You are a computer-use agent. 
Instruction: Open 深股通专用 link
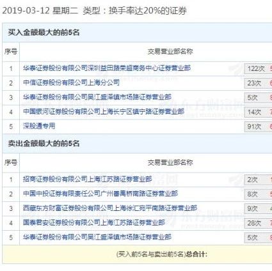(39, 126)
